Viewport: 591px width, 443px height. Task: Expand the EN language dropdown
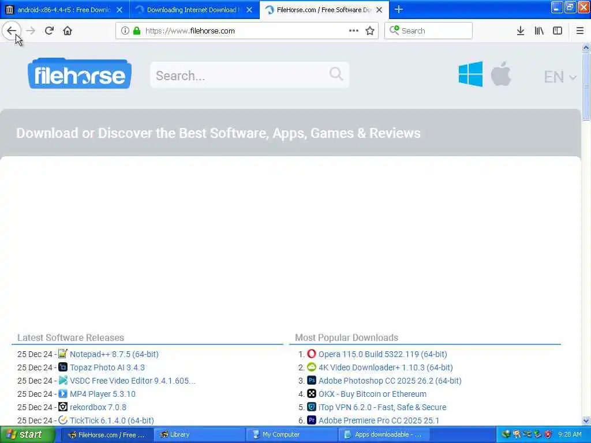coord(560,77)
